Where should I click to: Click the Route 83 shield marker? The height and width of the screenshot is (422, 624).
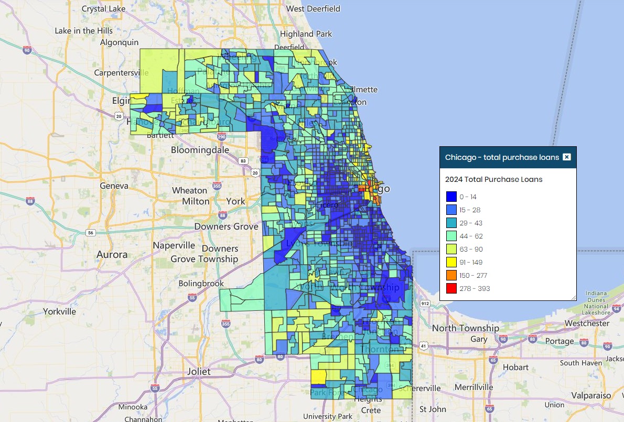(243, 161)
